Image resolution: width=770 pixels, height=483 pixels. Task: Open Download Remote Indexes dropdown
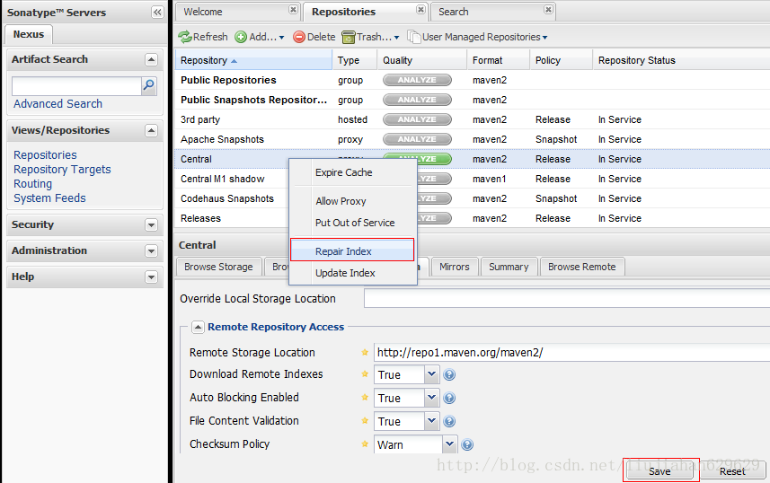[431, 374]
